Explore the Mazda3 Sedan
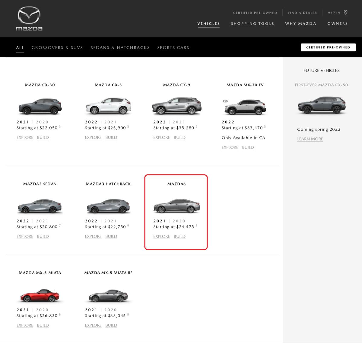362x343 pixels. (25, 236)
